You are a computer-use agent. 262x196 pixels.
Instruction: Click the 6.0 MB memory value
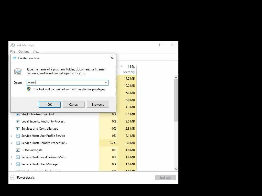[130, 100]
